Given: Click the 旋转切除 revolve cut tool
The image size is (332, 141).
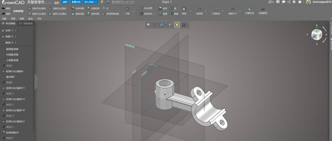Looking at the screenshot, I should [77, 14].
